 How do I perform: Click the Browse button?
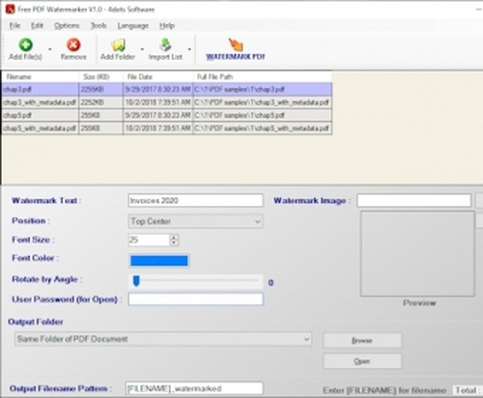pyautogui.click(x=362, y=341)
